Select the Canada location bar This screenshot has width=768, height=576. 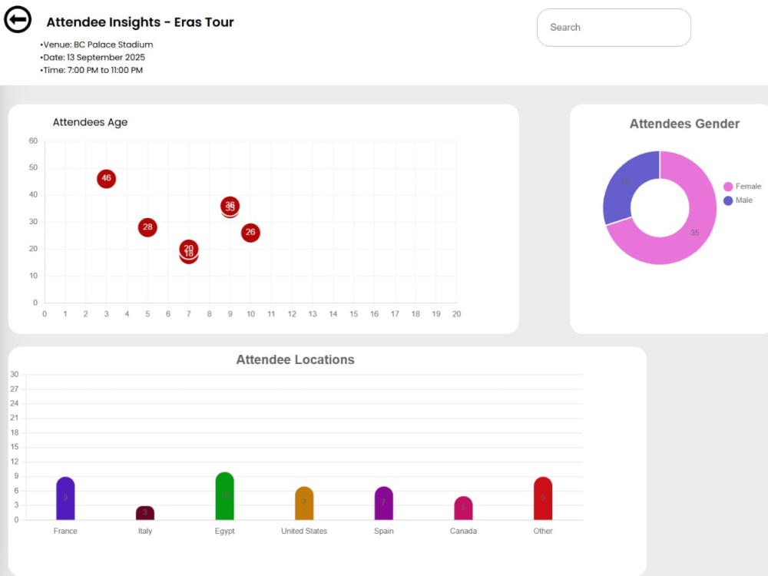point(463,508)
